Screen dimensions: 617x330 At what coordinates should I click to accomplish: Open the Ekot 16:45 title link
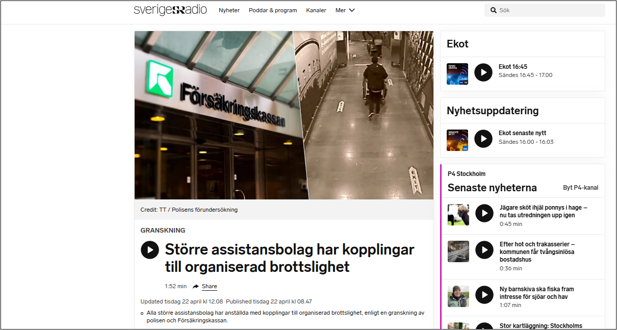pyautogui.click(x=512, y=67)
